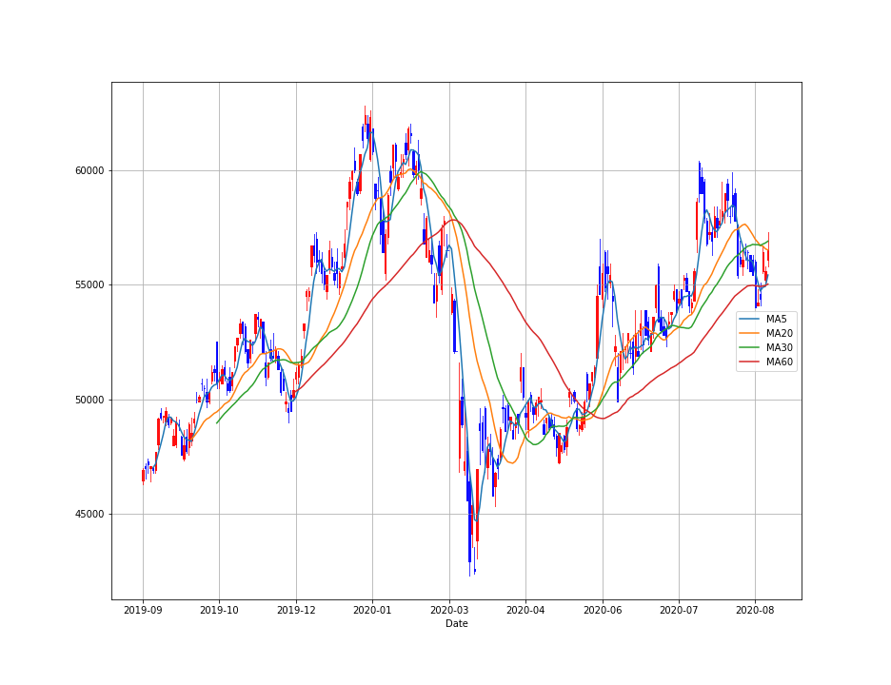
Task: Click the 2020-04 x-axis tick label
Action: (525, 611)
